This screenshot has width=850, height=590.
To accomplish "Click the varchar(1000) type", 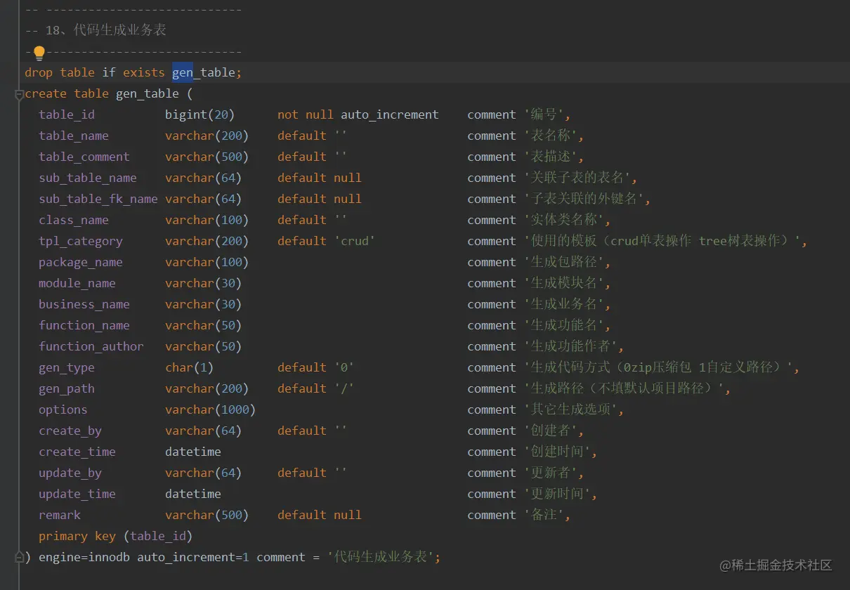I will pos(211,409).
